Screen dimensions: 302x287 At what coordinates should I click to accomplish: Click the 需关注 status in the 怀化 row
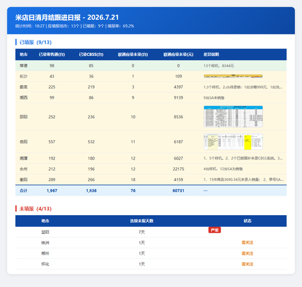tap(247, 264)
